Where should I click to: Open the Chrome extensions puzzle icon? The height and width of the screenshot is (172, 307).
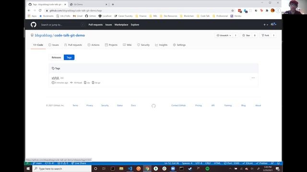coord(267,11)
